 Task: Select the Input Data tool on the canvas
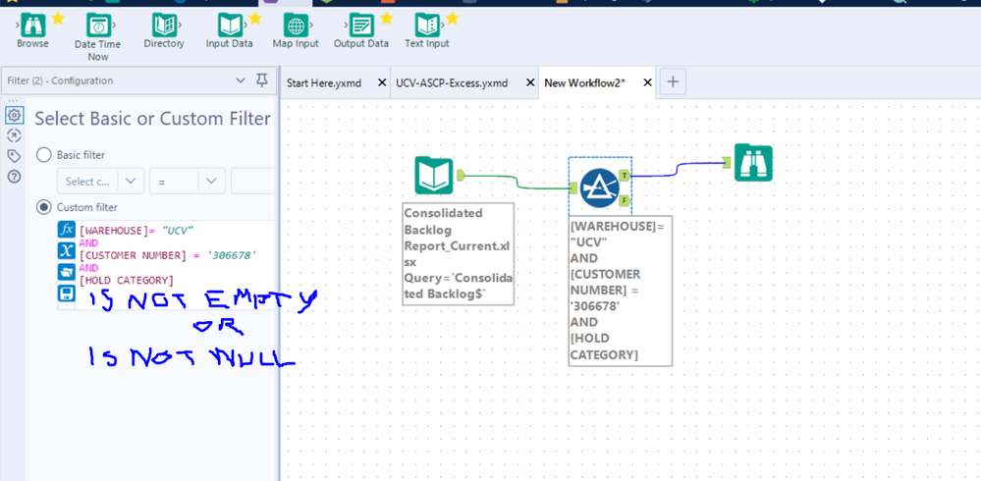(x=434, y=176)
